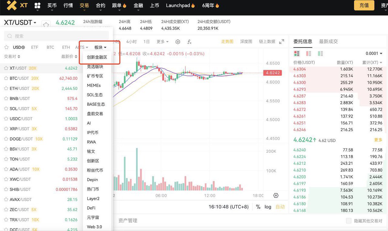The height and width of the screenshot is (231, 388).
Task: Select the 4小时 timeframe
Action: (131, 42)
